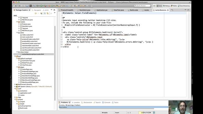203x114 pixels.
Task: Click the black console toolbar icon
Action: click(30, 6)
